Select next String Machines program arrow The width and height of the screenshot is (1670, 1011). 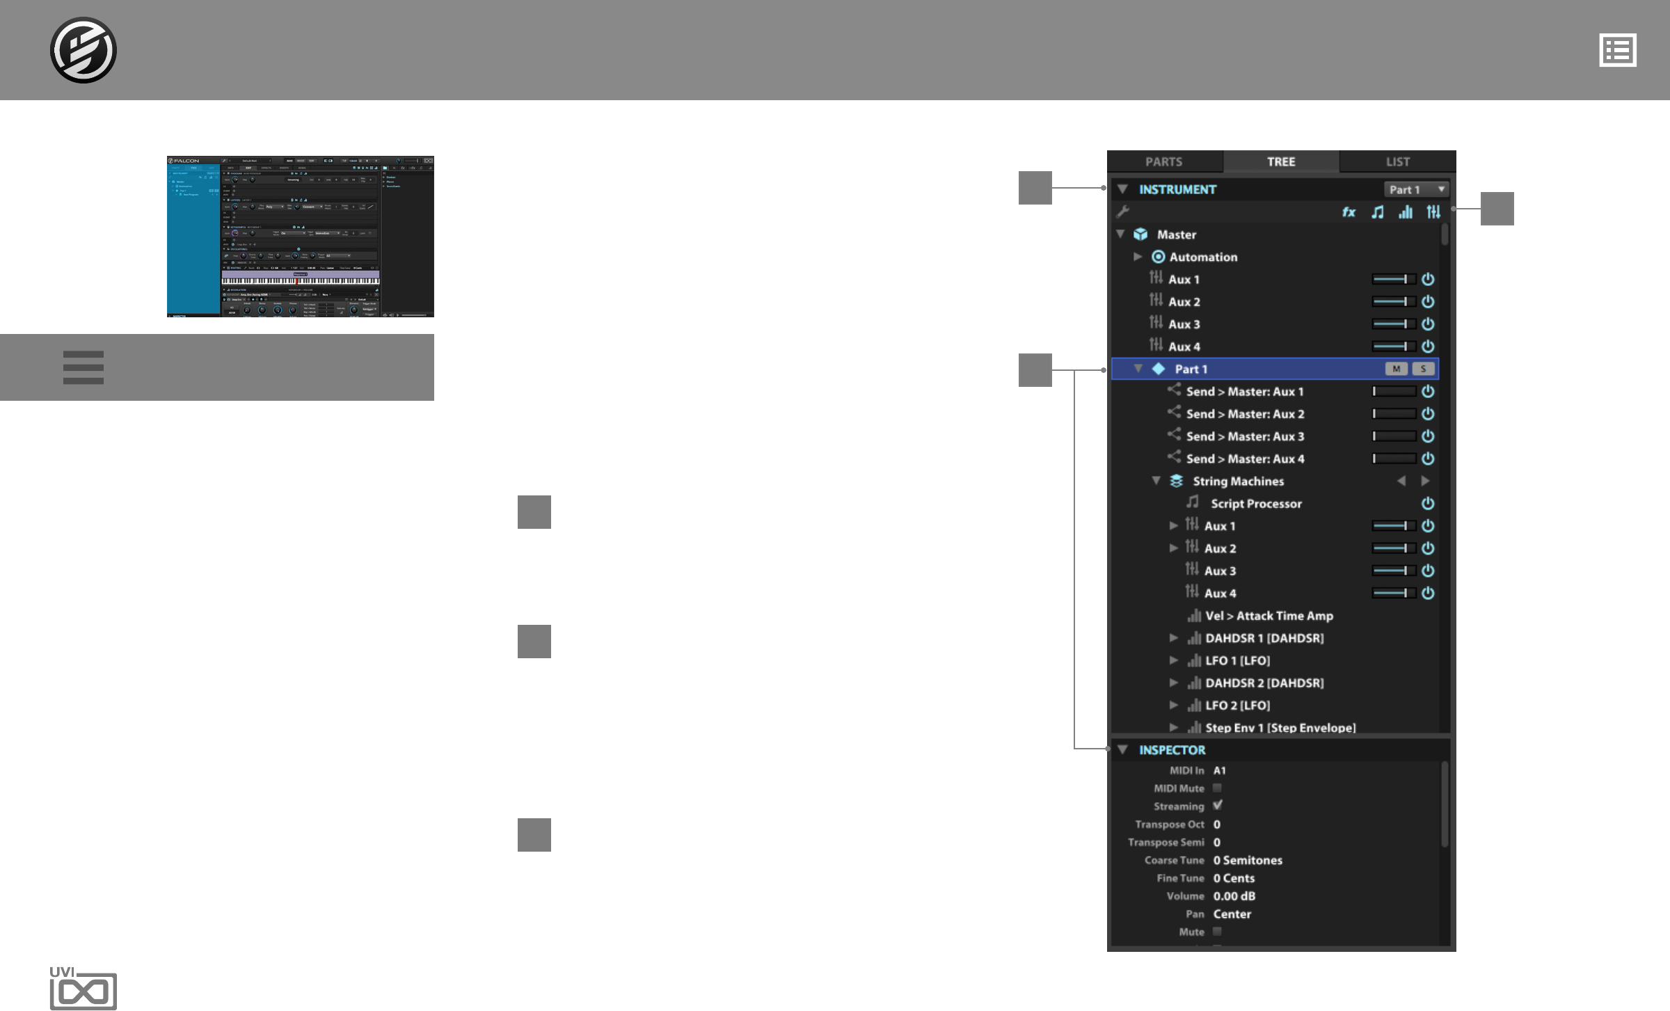tap(1425, 481)
